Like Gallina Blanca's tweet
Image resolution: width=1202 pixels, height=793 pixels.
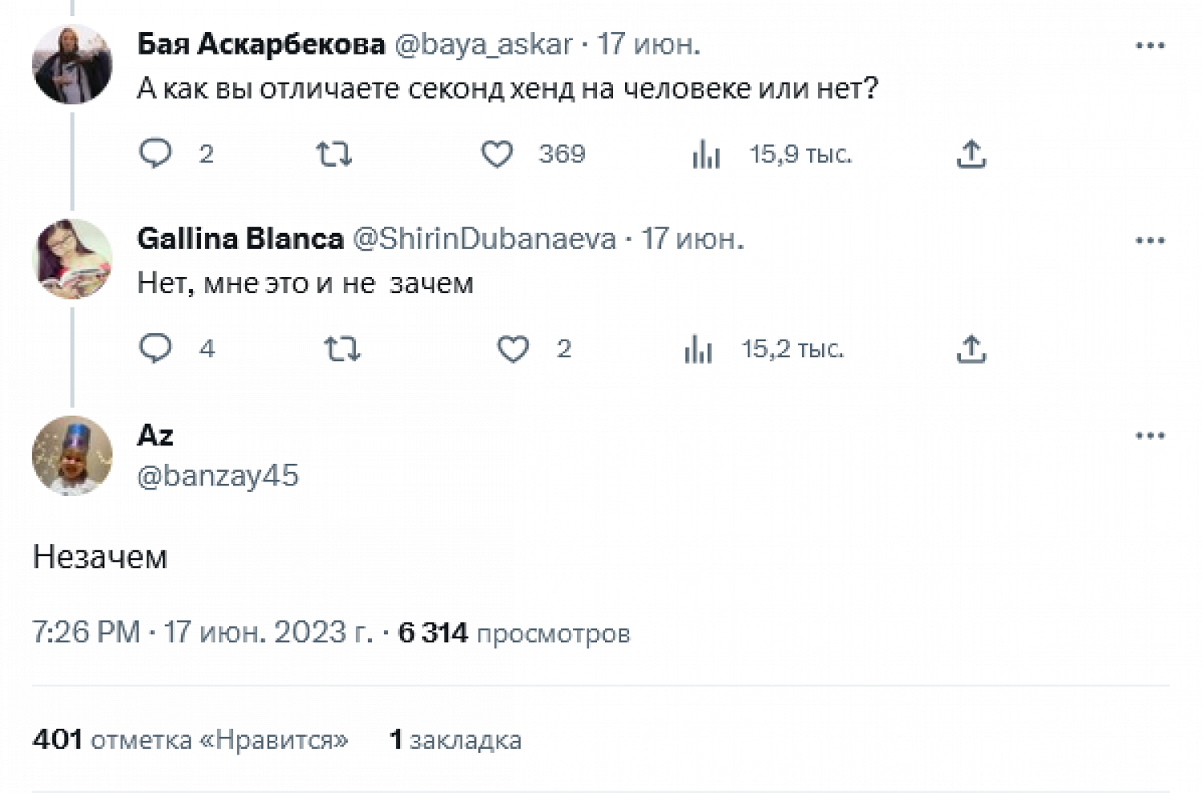513,348
